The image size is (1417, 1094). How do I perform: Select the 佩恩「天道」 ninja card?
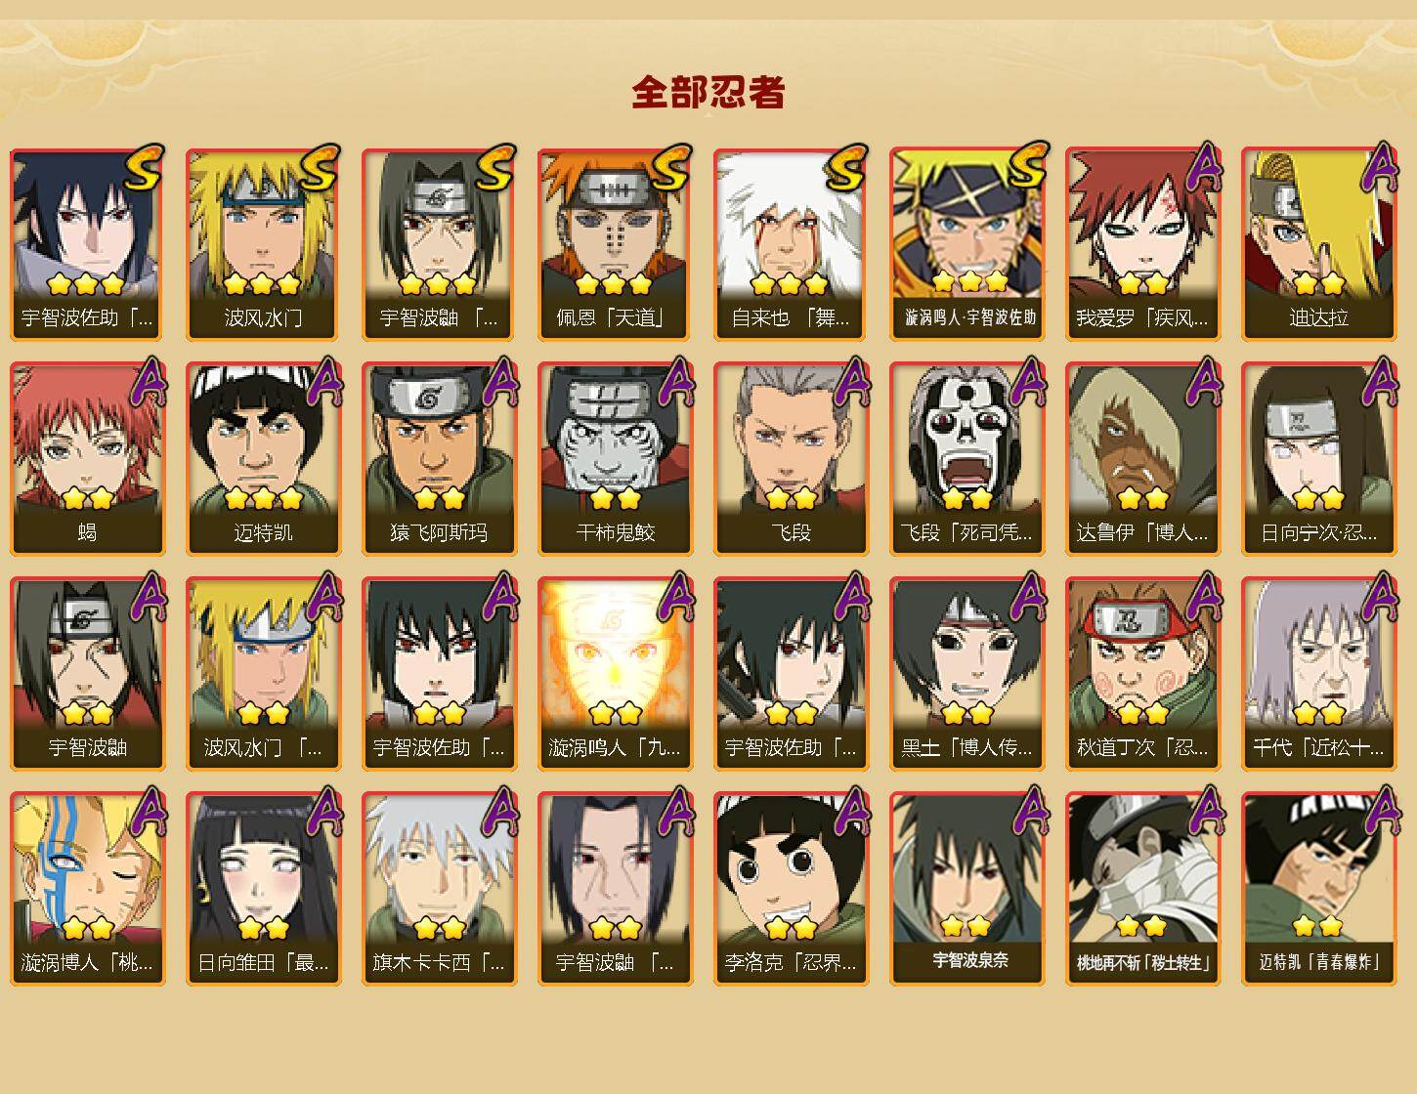click(615, 244)
